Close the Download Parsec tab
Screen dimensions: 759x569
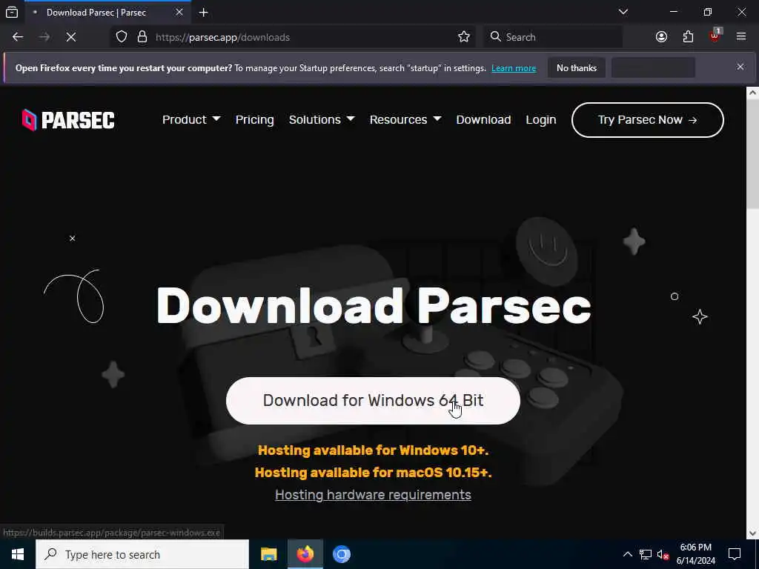tap(179, 12)
